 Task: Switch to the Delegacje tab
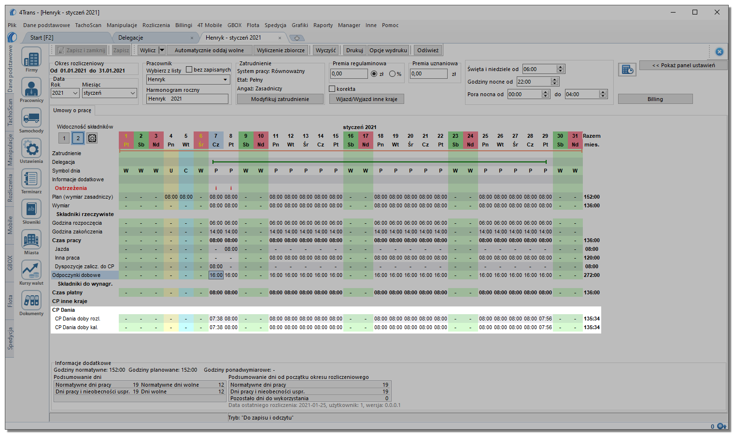click(x=131, y=38)
